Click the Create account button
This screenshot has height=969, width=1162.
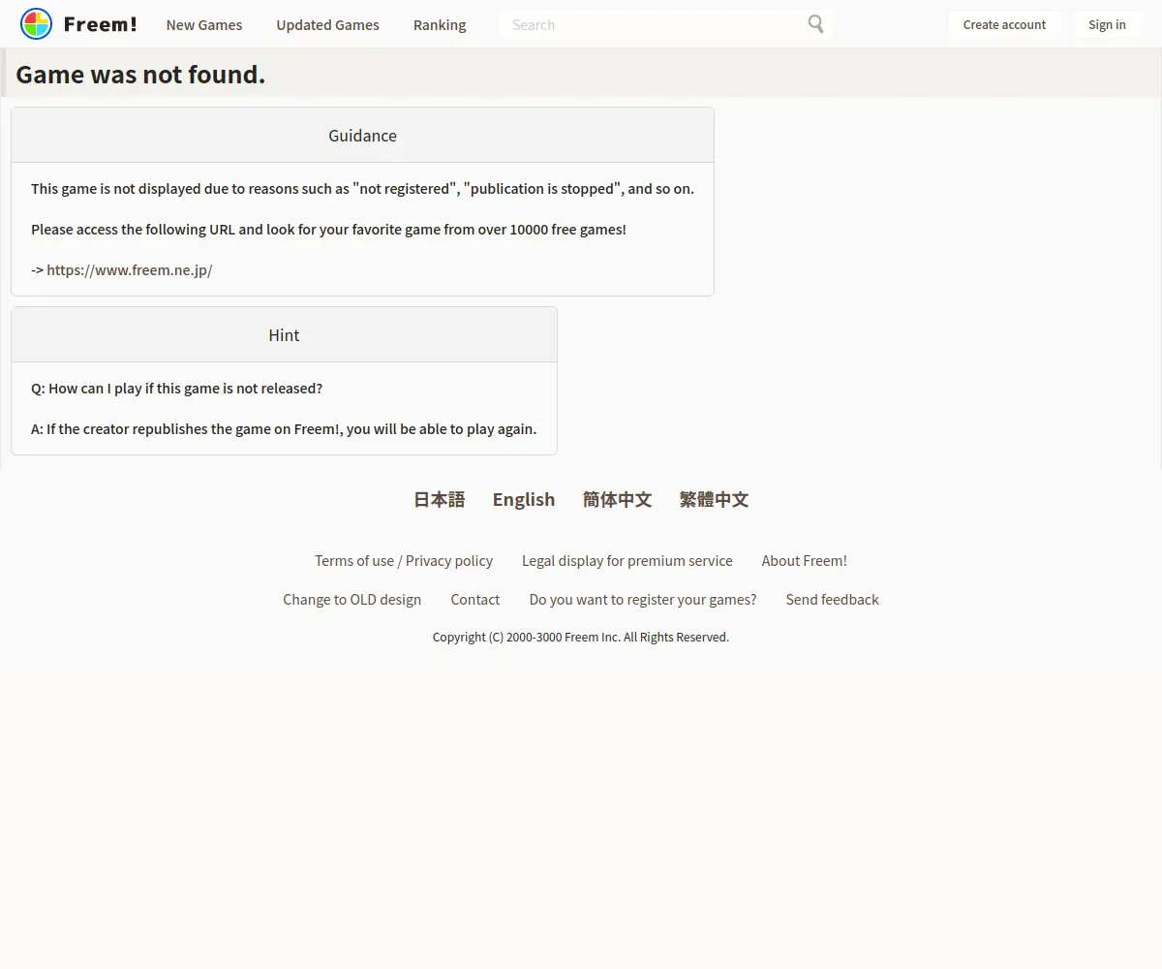(1004, 24)
